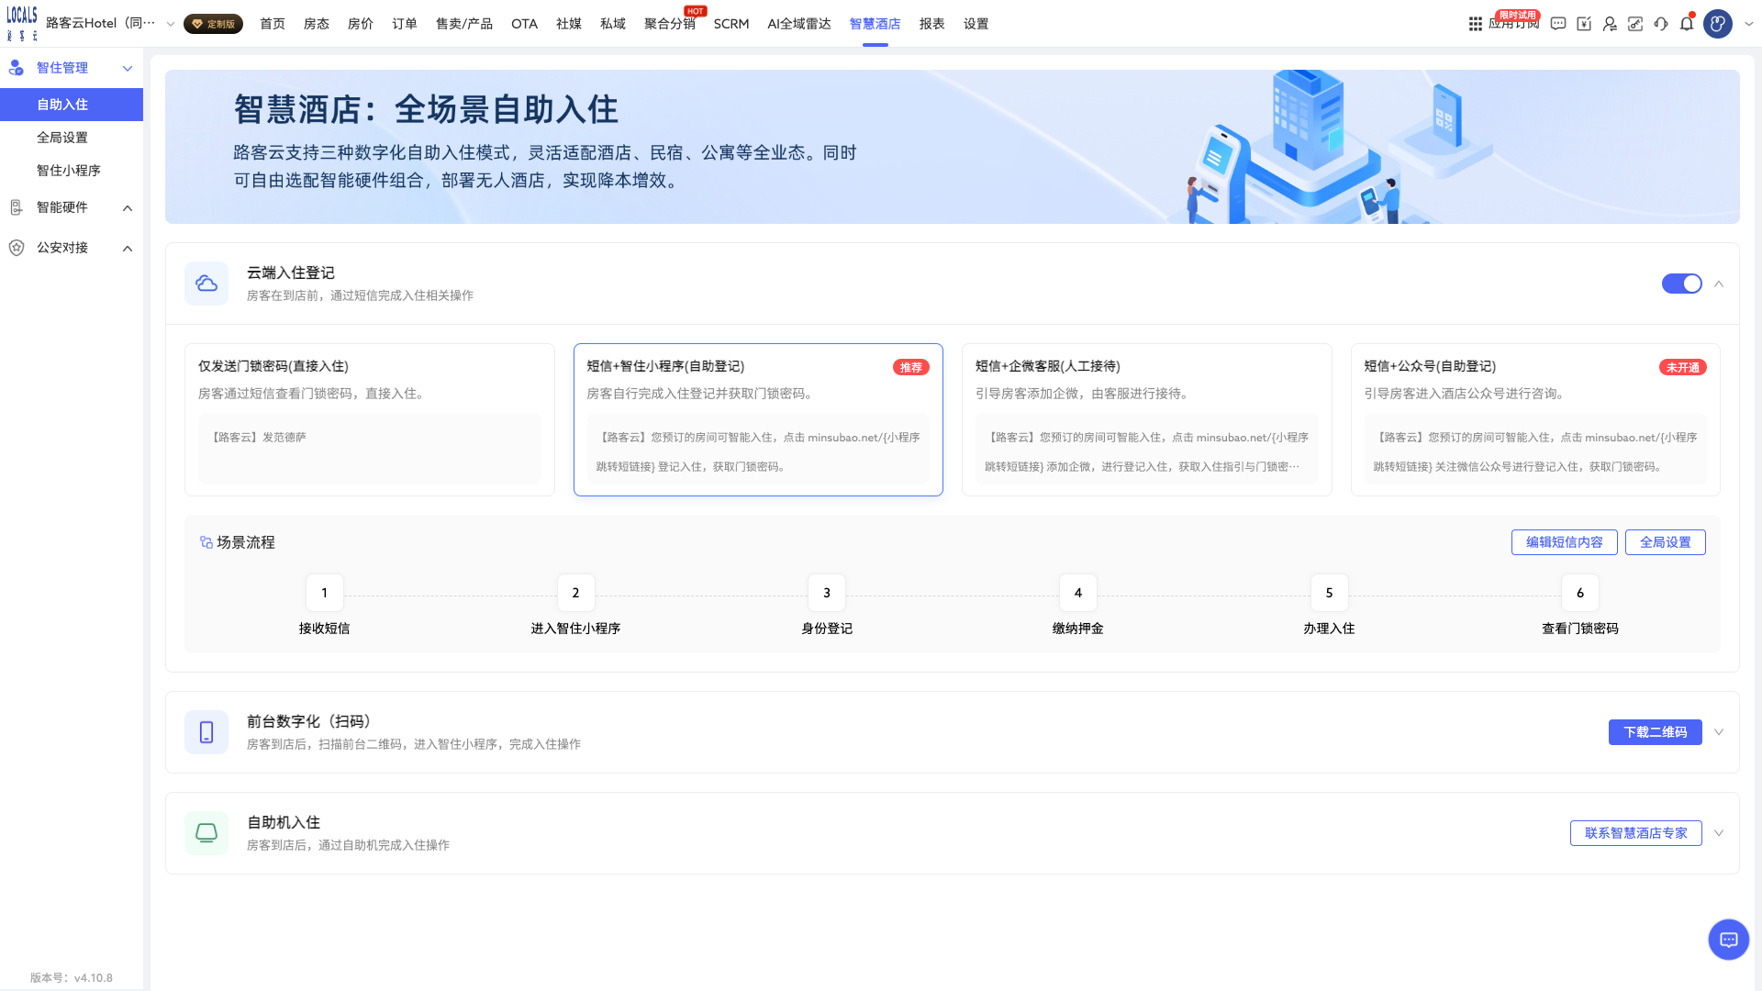Image resolution: width=1762 pixels, height=991 pixels.
Task: Click the switch user icon in header
Action: click(x=1610, y=24)
